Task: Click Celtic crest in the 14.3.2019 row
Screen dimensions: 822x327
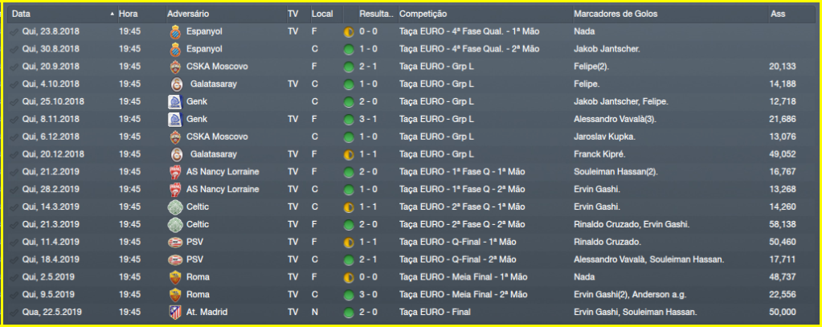Action: tap(175, 206)
